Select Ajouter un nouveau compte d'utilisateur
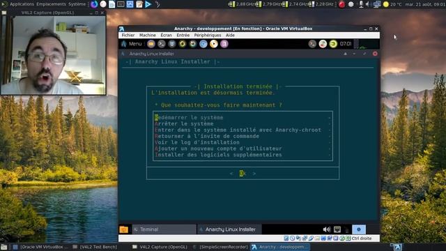Viewport: 446px width, 251px height. (x=243, y=149)
